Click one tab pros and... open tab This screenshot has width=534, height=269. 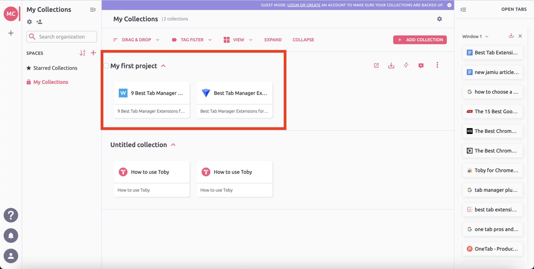click(x=493, y=229)
